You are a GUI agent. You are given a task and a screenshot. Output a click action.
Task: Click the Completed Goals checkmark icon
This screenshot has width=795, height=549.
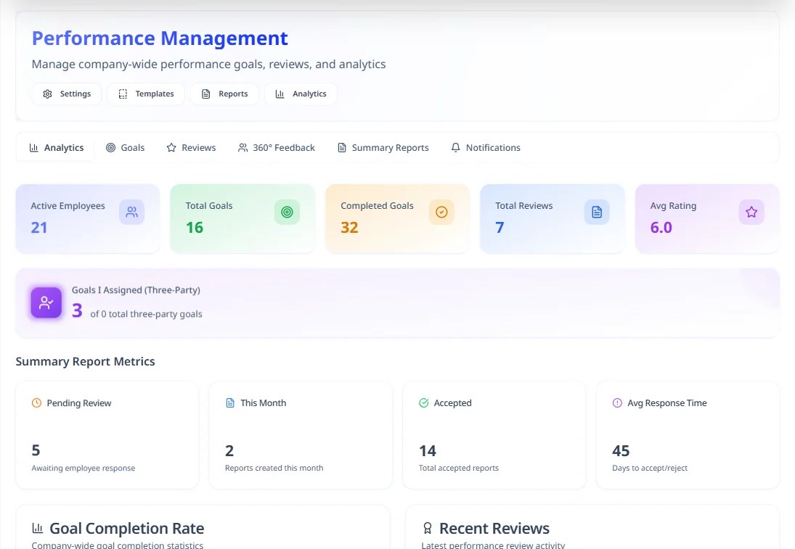pyautogui.click(x=441, y=212)
